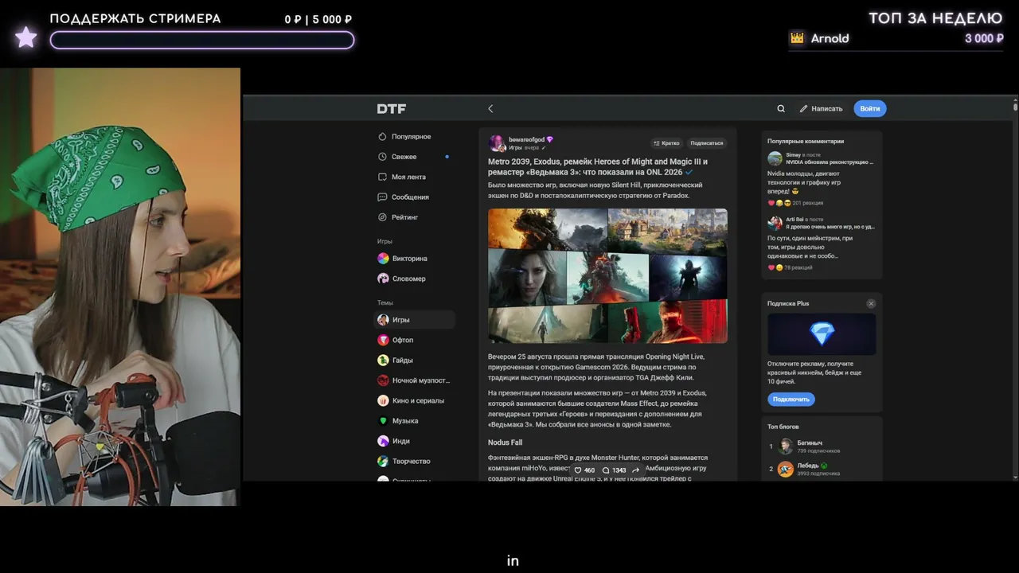Go back using the left chevron arrow
This screenshot has width=1019, height=573.
(x=490, y=109)
